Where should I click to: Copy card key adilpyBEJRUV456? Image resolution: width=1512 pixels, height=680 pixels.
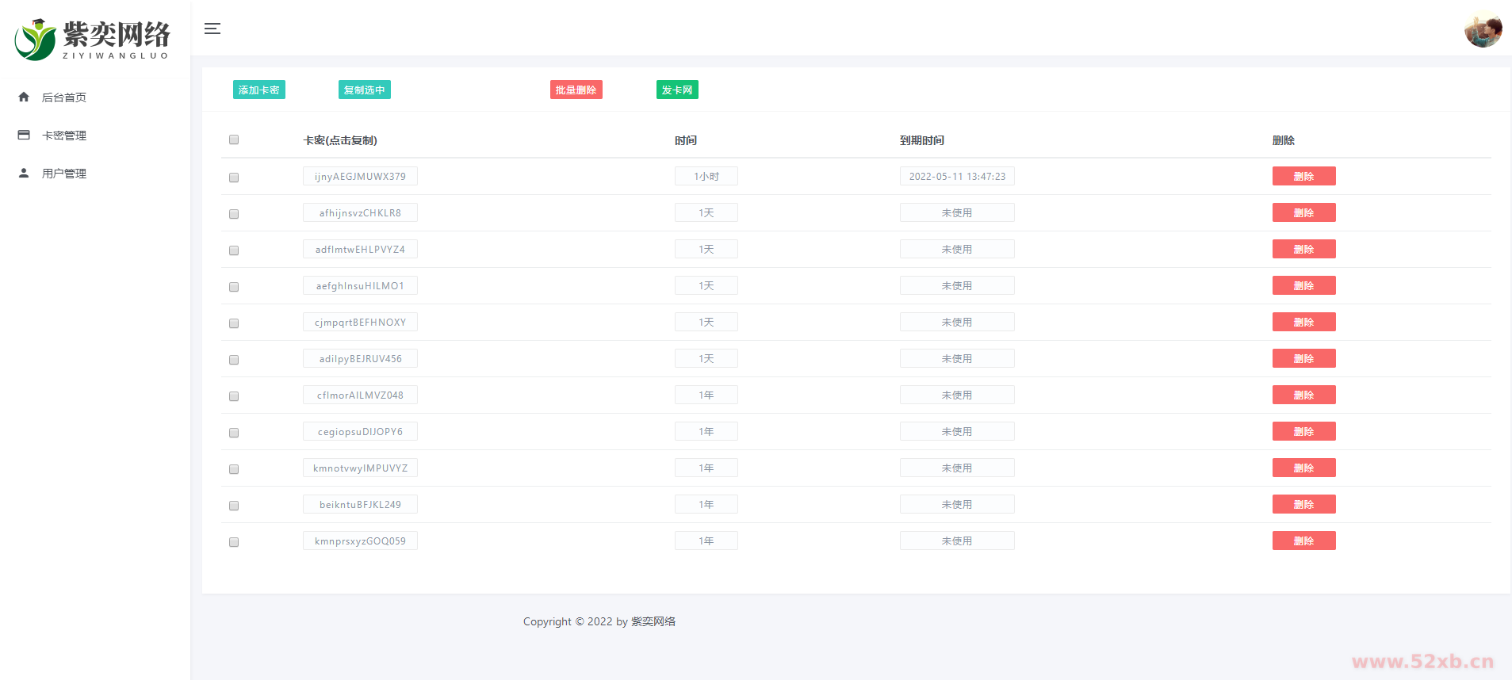pos(360,358)
